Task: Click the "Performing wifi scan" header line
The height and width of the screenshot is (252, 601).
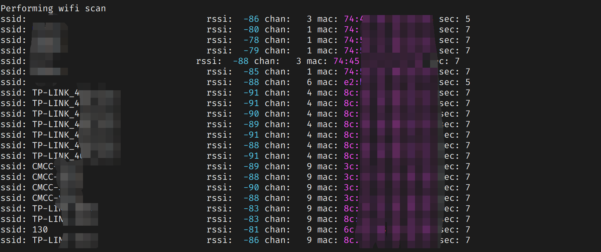Action: 53,8
